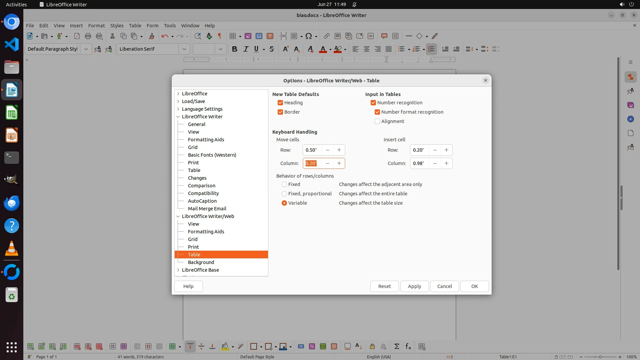Enable the Alignment checkbox
The image size is (640, 360).
pyautogui.click(x=377, y=121)
